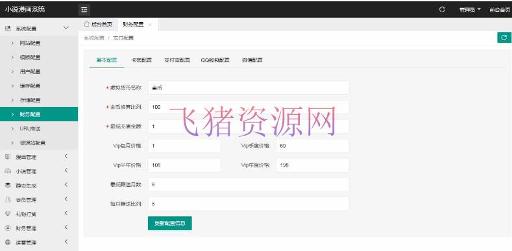Focus the 最低充值金额 input field
This screenshot has width=512, height=251.
pos(248,126)
